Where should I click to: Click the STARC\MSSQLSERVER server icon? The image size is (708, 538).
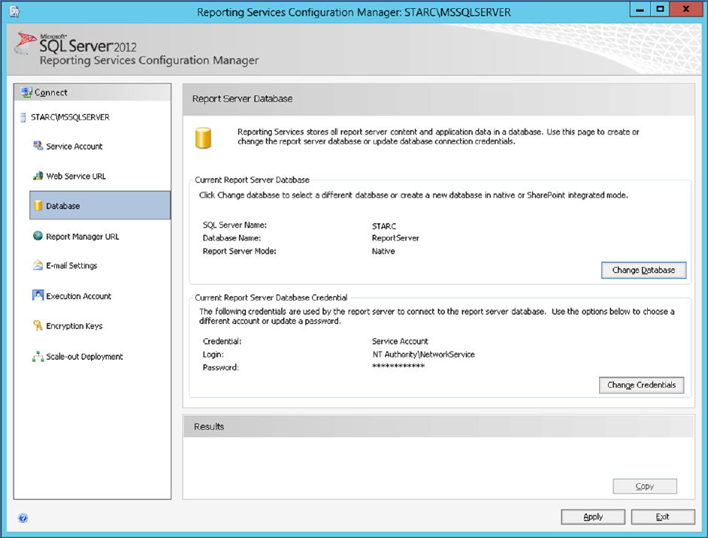[x=23, y=117]
